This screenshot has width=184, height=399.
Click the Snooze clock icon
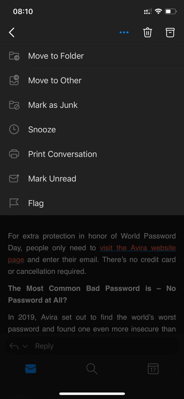(x=14, y=129)
